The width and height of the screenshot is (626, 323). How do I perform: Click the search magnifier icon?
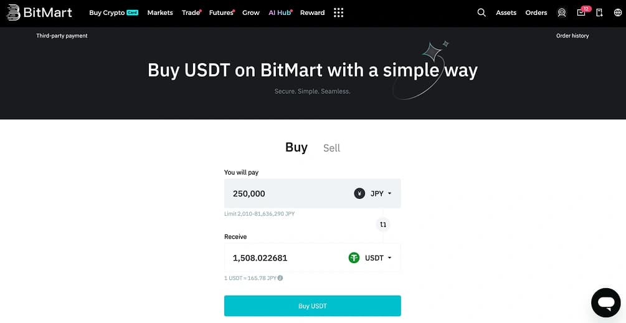(481, 12)
